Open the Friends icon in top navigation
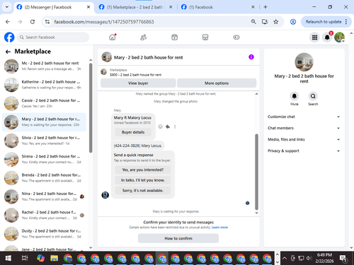 (x=144, y=37)
